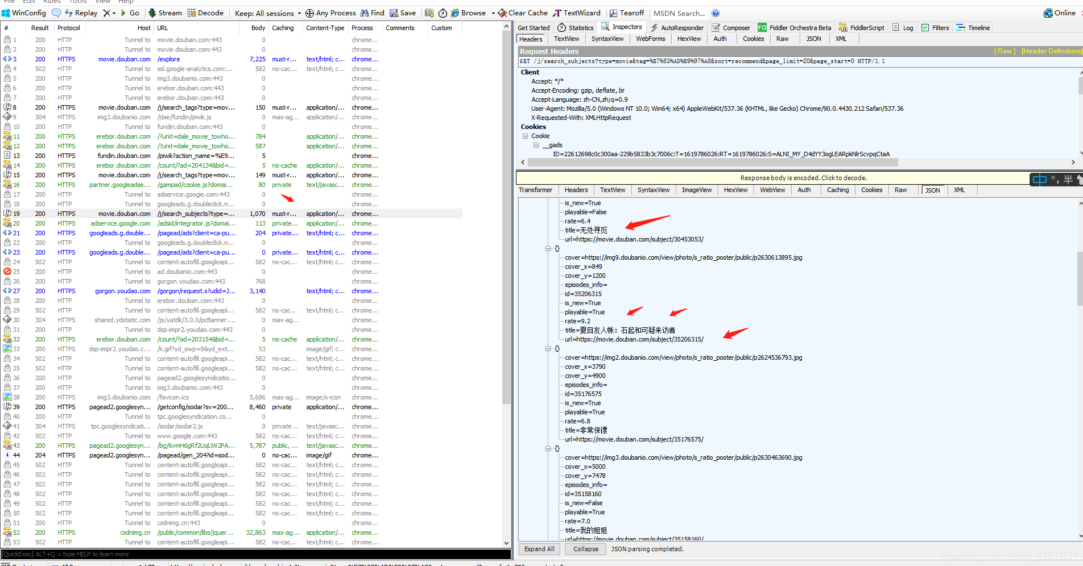Viewport: 1083px width, 566px height.
Task: Open the Keep: All sessions dropdown
Action: (x=268, y=13)
